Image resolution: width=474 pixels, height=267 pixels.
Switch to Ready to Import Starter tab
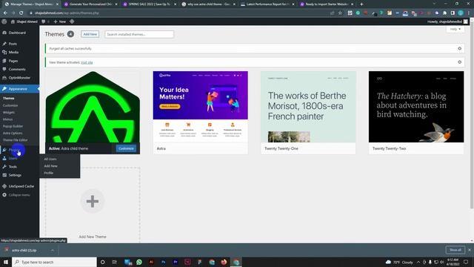point(327,4)
